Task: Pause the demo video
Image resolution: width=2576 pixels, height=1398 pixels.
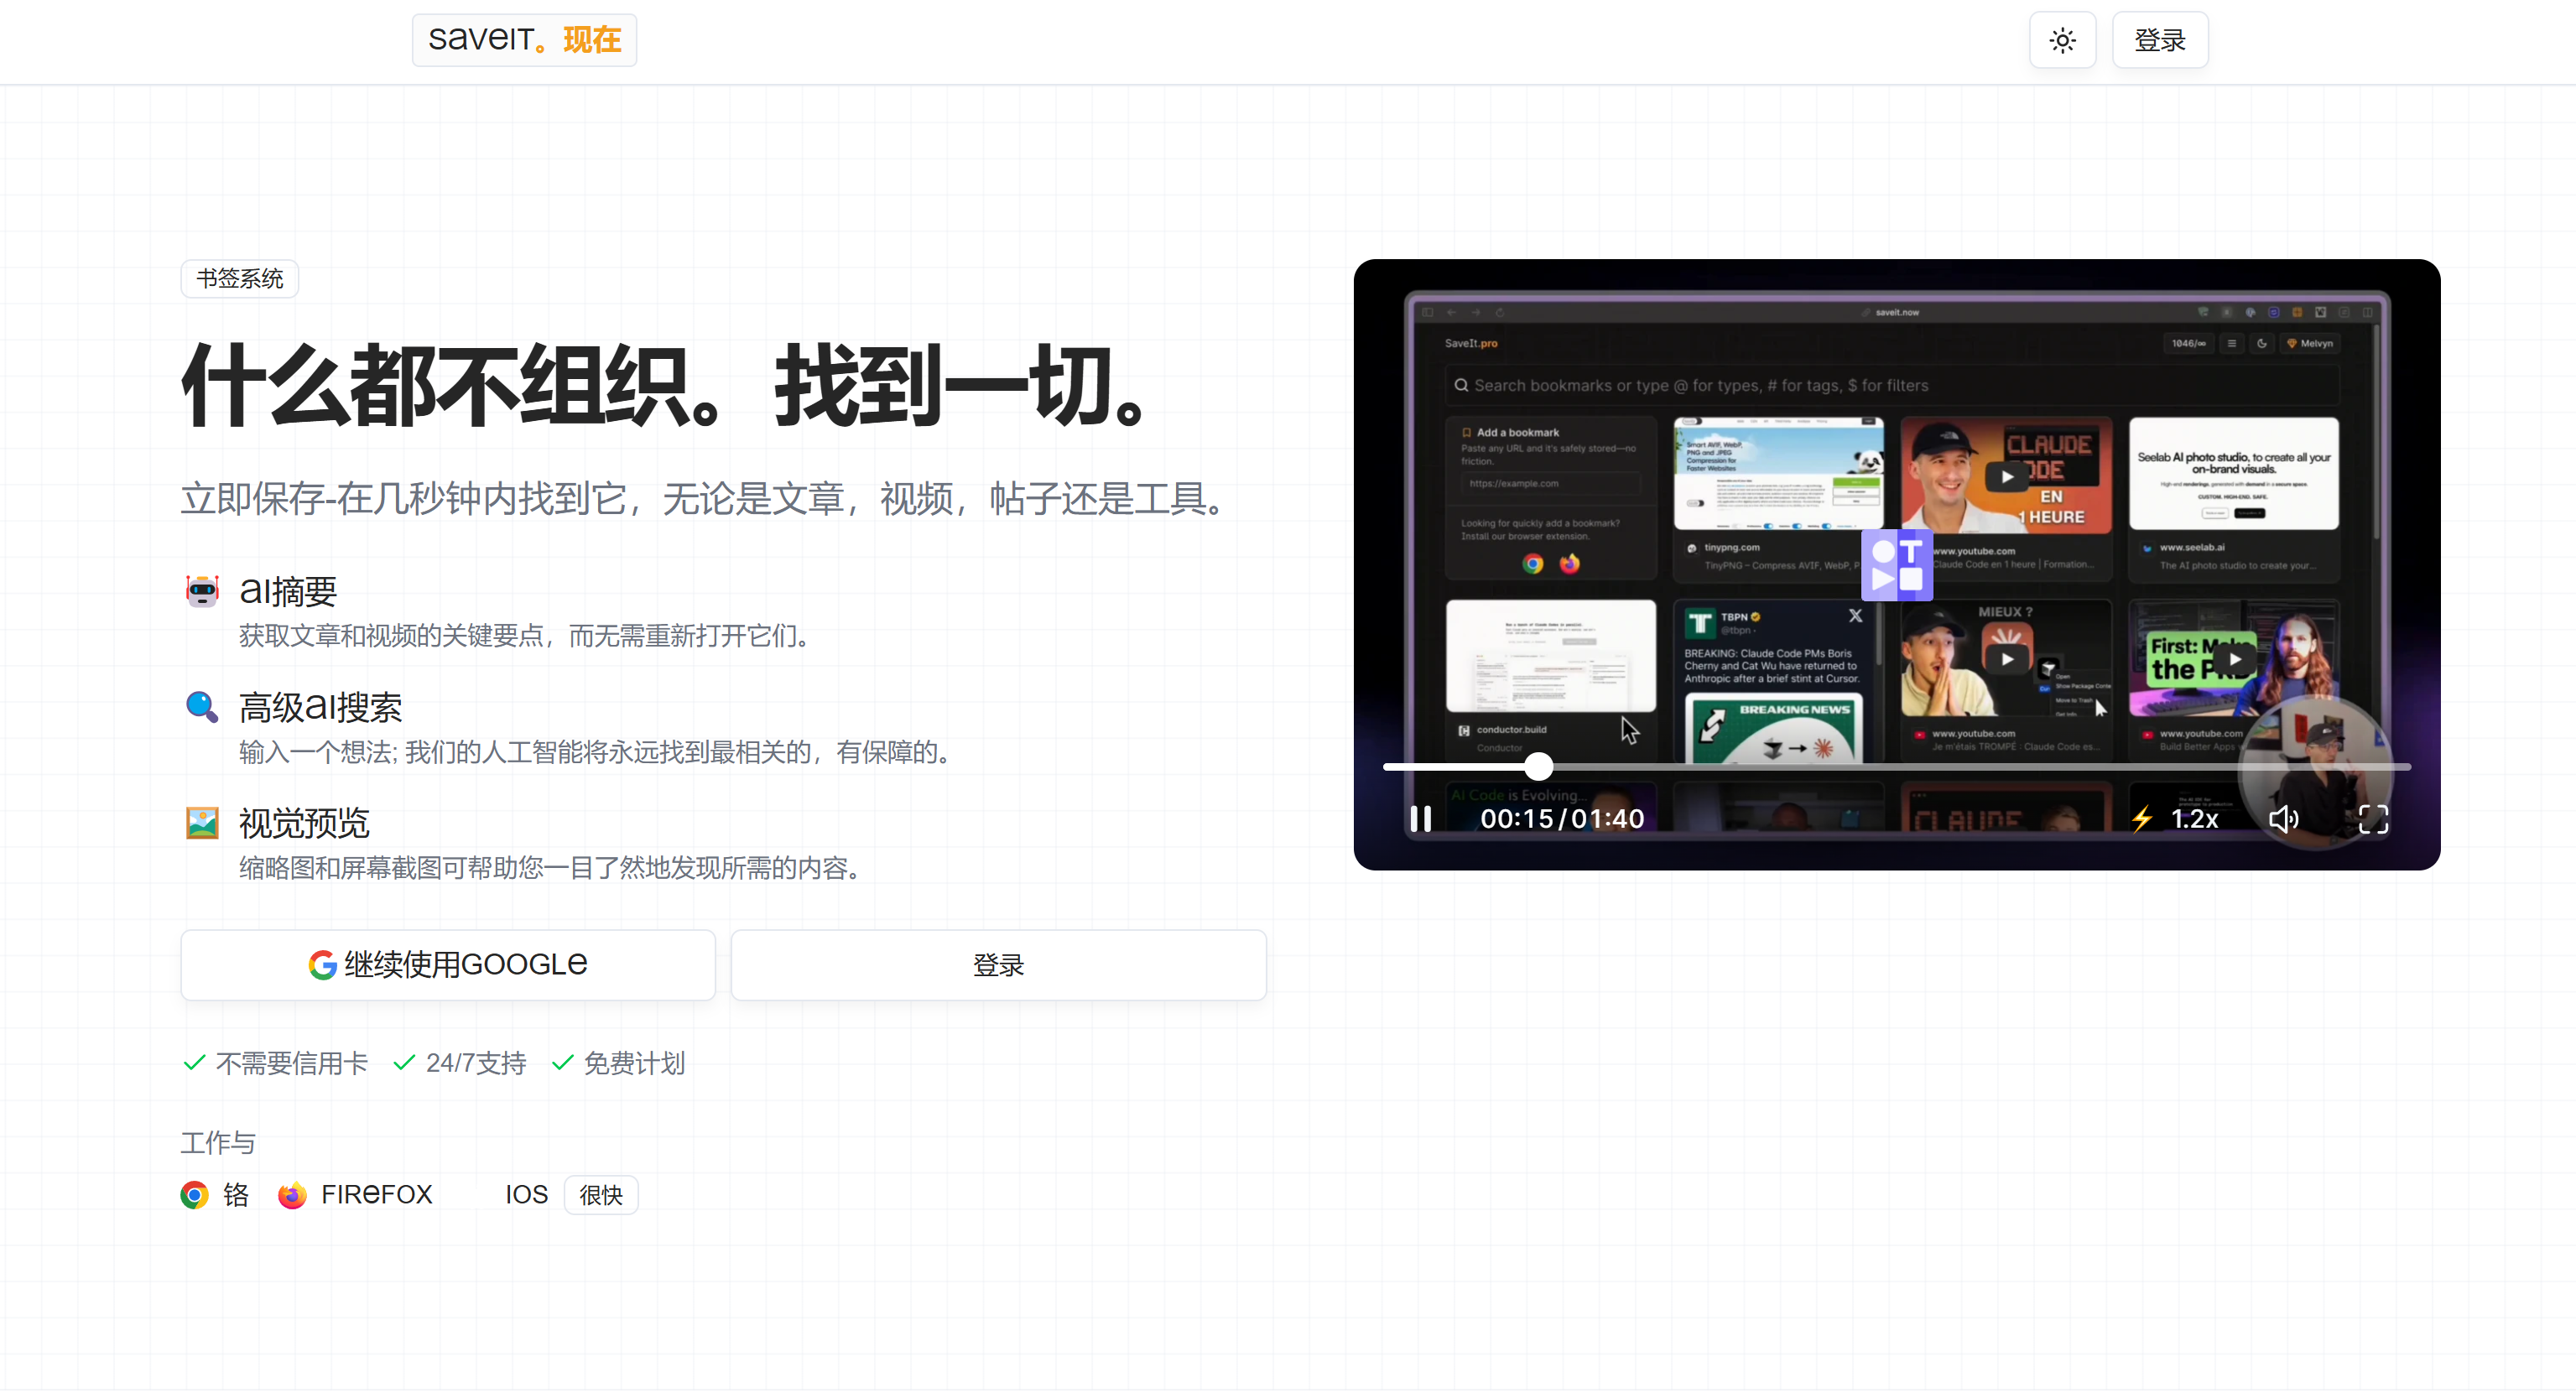Action: coord(1420,818)
